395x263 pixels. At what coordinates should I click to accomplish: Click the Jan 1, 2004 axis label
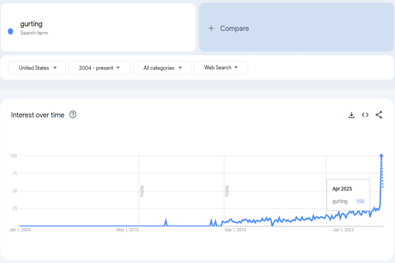coord(19,230)
